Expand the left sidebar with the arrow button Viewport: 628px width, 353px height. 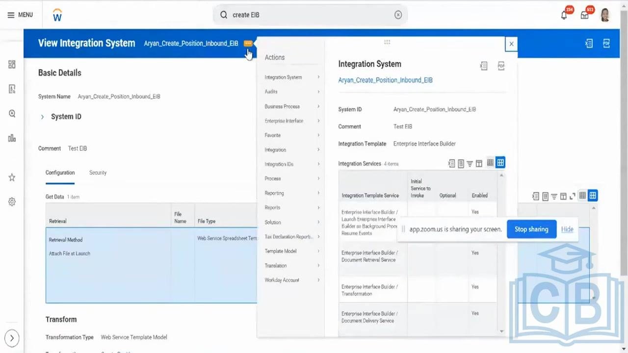pyautogui.click(x=12, y=338)
